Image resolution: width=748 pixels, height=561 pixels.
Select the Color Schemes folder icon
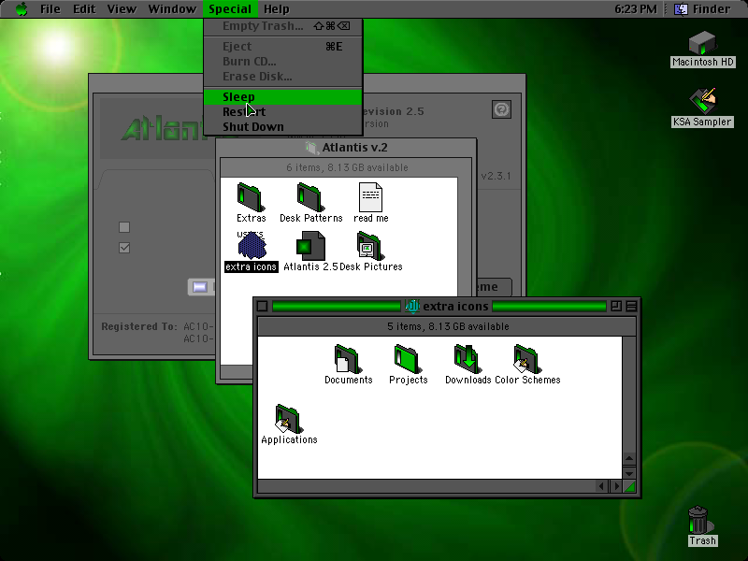(527, 359)
